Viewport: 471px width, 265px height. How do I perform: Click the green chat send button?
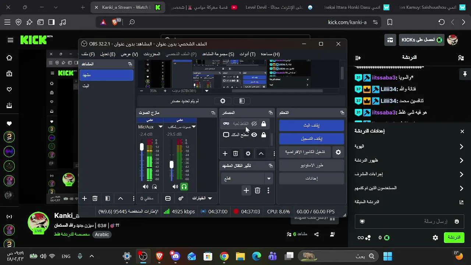[x=454, y=238]
